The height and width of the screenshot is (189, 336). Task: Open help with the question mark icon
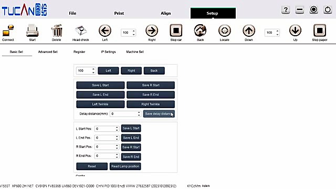click(x=286, y=9)
